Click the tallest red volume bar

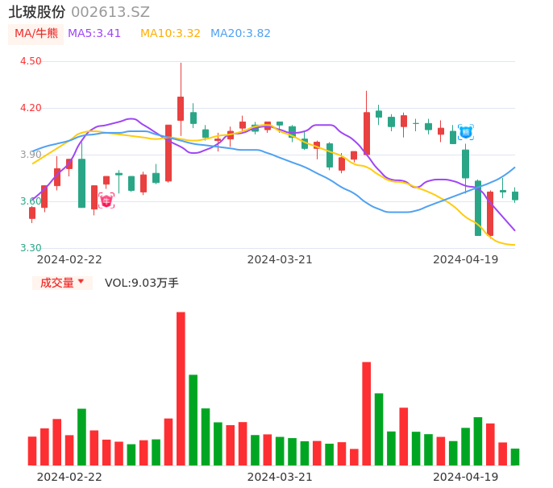click(181, 388)
